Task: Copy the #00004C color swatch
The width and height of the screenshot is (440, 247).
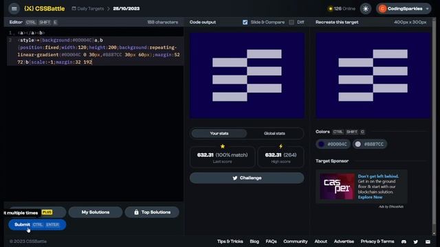Action: click(333, 144)
